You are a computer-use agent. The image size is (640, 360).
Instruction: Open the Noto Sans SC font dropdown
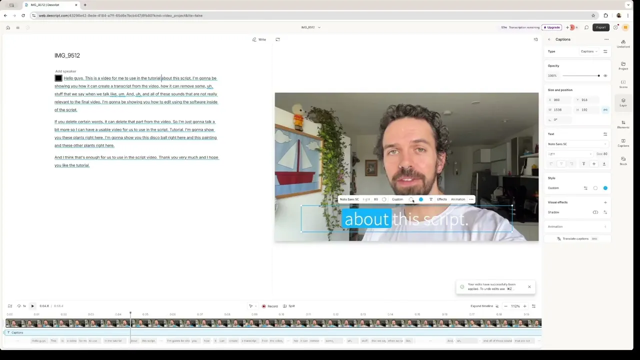[577, 144]
